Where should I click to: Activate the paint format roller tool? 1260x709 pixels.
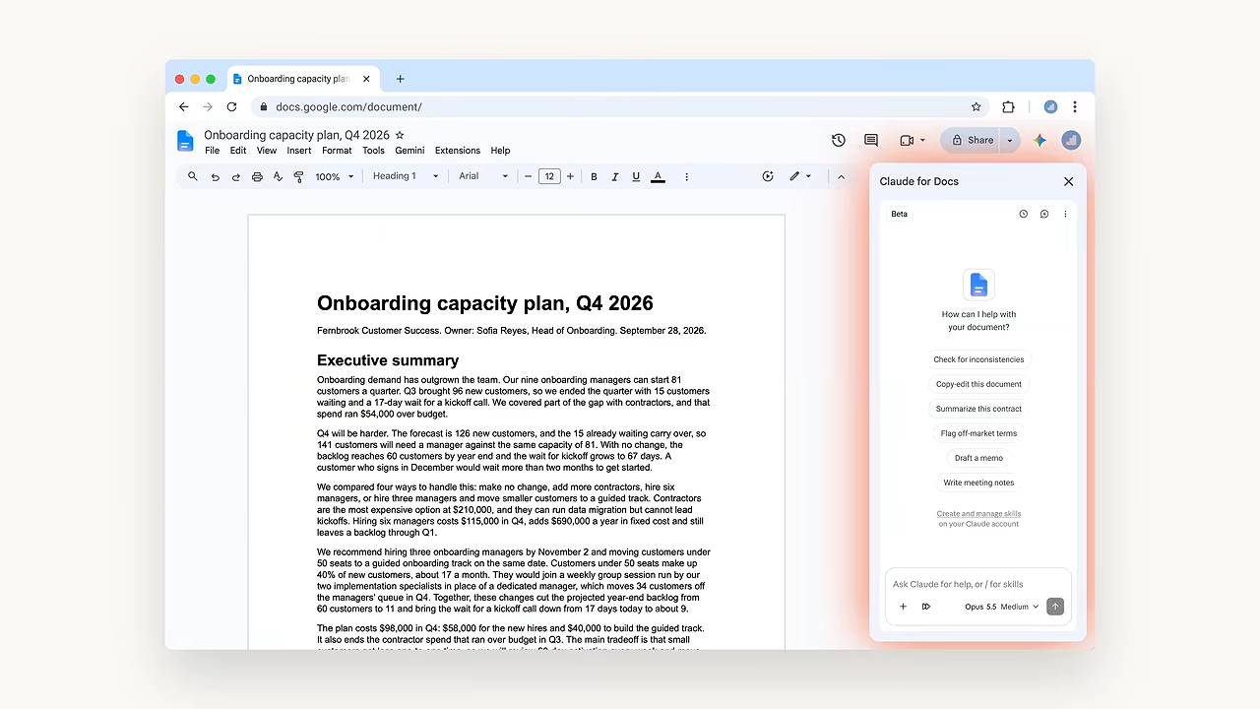point(299,177)
